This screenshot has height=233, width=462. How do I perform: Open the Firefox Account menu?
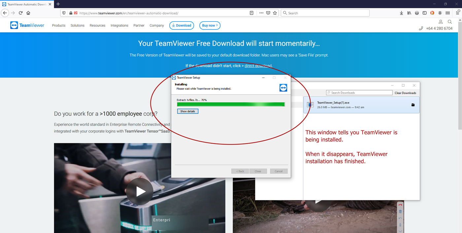click(x=440, y=13)
